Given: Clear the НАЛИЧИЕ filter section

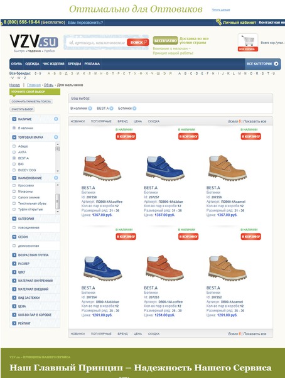Looking at the screenshot, I should [56, 119].
